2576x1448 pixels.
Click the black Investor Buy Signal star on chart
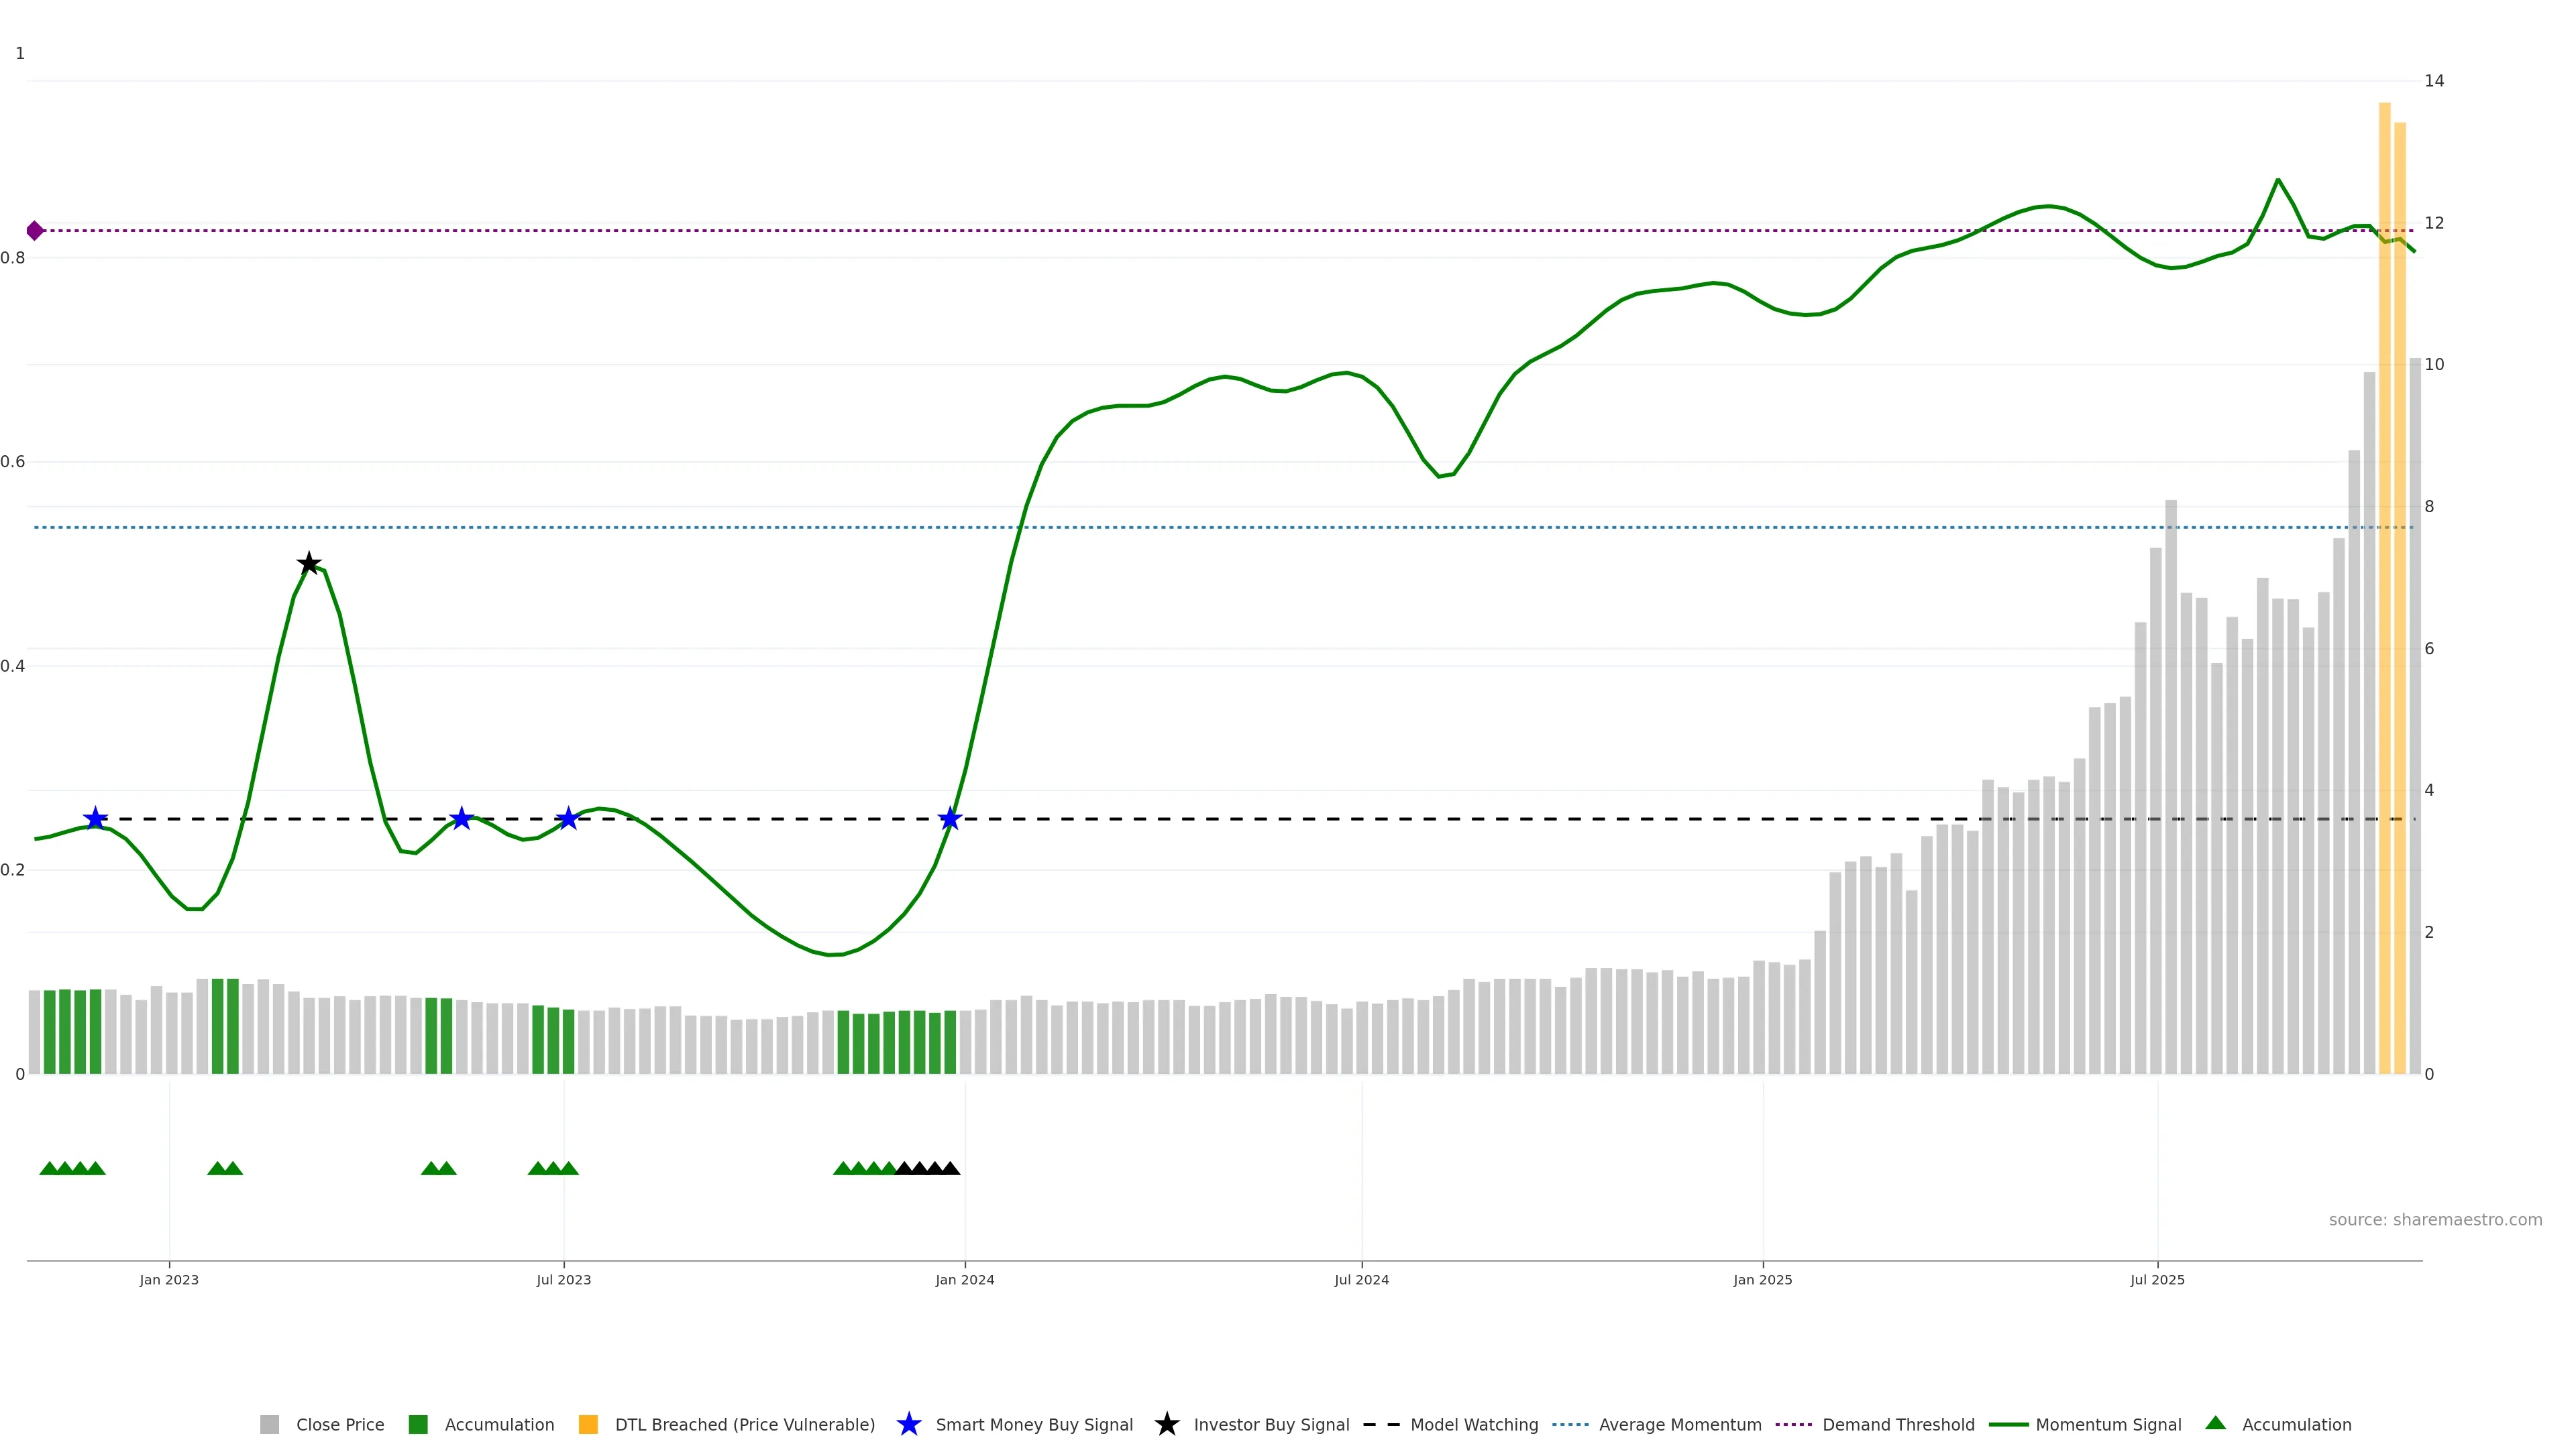point(309,564)
